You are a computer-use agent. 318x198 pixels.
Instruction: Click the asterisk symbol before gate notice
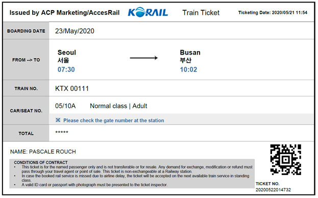coord(58,120)
